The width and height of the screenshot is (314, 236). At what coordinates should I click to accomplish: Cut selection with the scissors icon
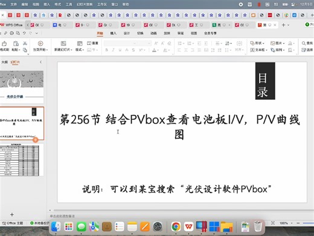[x=25, y=44]
